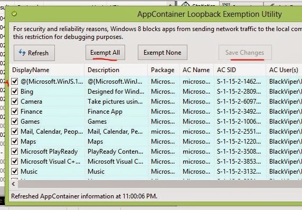Uncheck the @{Microsoft.WinJS.1... row checkbox
This screenshot has width=302, height=210.
point(15,82)
